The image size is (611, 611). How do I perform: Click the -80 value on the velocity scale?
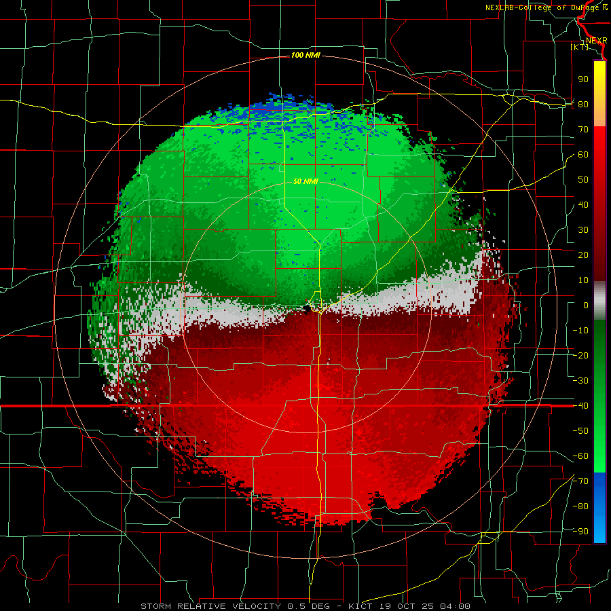point(580,506)
